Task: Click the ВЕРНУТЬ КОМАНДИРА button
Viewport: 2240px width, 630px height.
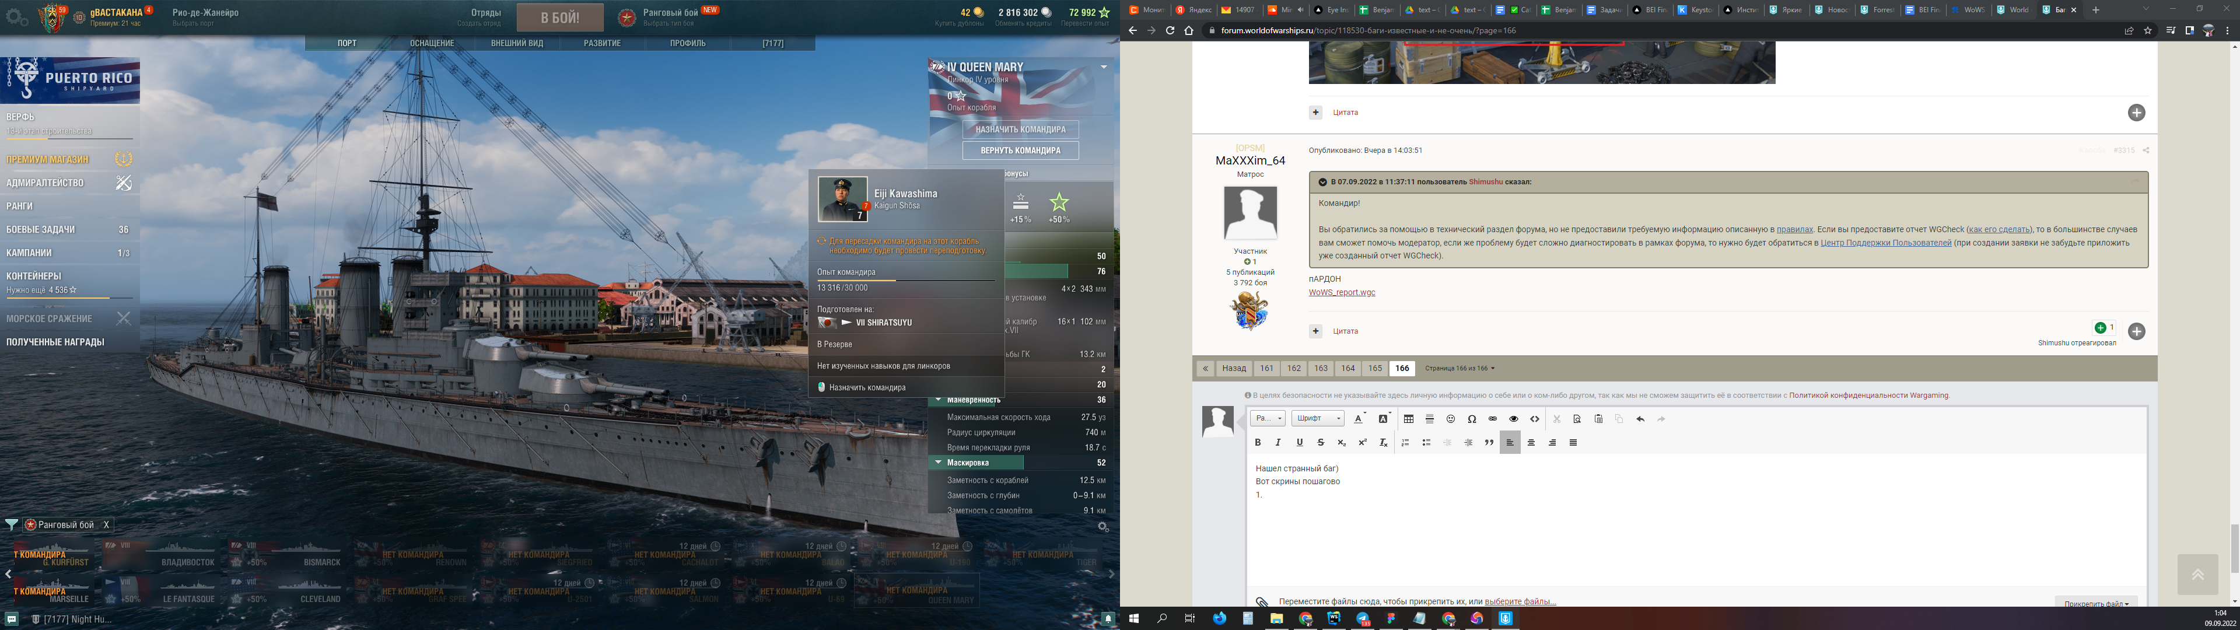Action: click(x=1020, y=150)
